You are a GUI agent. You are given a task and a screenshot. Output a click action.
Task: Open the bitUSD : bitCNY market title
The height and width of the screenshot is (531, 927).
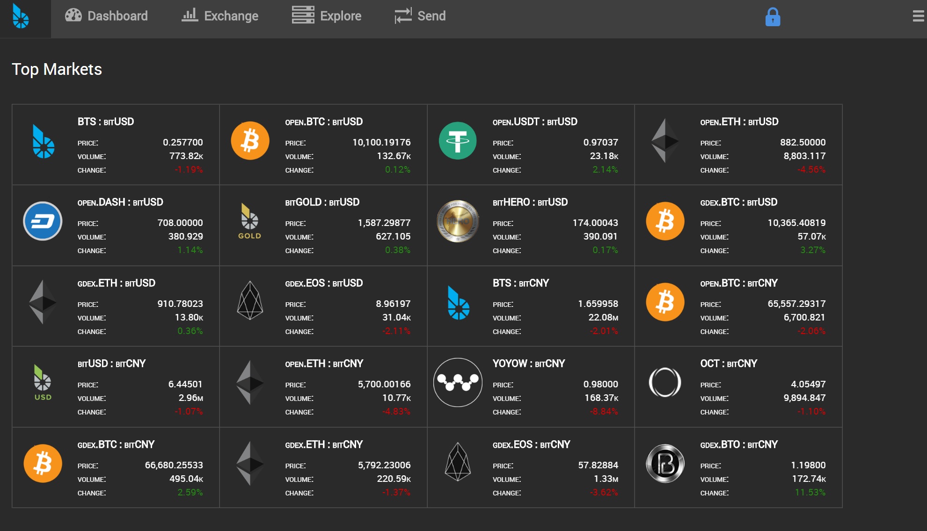(111, 364)
